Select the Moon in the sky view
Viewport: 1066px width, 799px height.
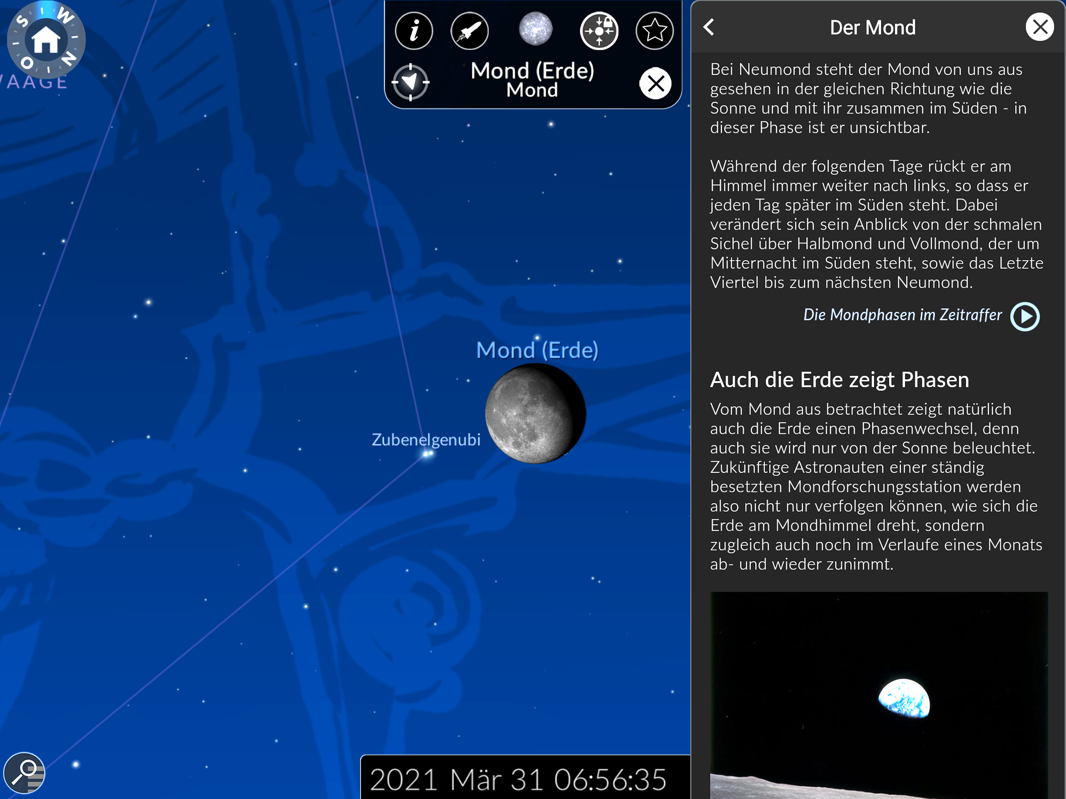pyautogui.click(x=535, y=414)
